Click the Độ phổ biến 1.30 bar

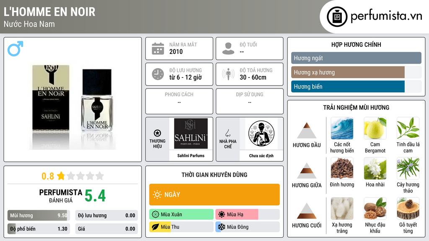pos(39,229)
